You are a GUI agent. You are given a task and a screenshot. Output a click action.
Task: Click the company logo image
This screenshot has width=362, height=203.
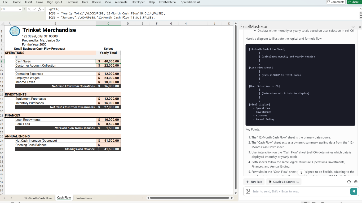[x=15, y=31]
